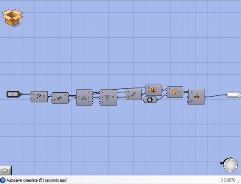The image size is (241, 184).
Task: Select the orange Extrude component icon
Action: point(153,90)
